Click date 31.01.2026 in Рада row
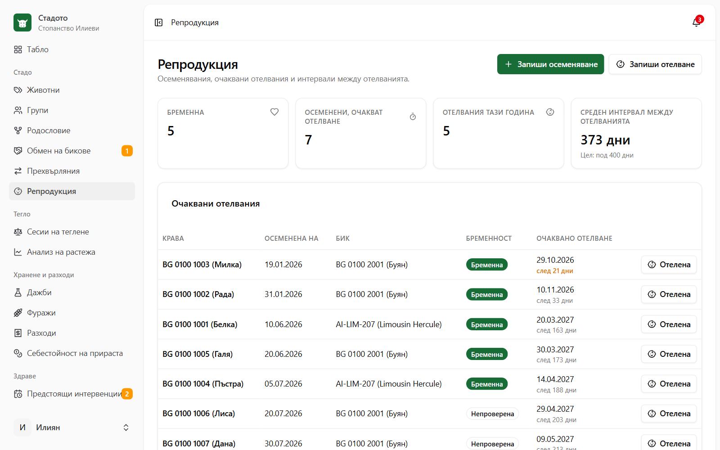This screenshot has height=450, width=720. pyautogui.click(x=283, y=294)
